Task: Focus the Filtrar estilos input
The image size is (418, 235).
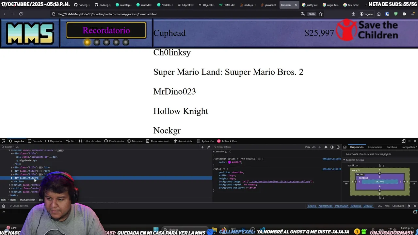Action: [258, 147]
